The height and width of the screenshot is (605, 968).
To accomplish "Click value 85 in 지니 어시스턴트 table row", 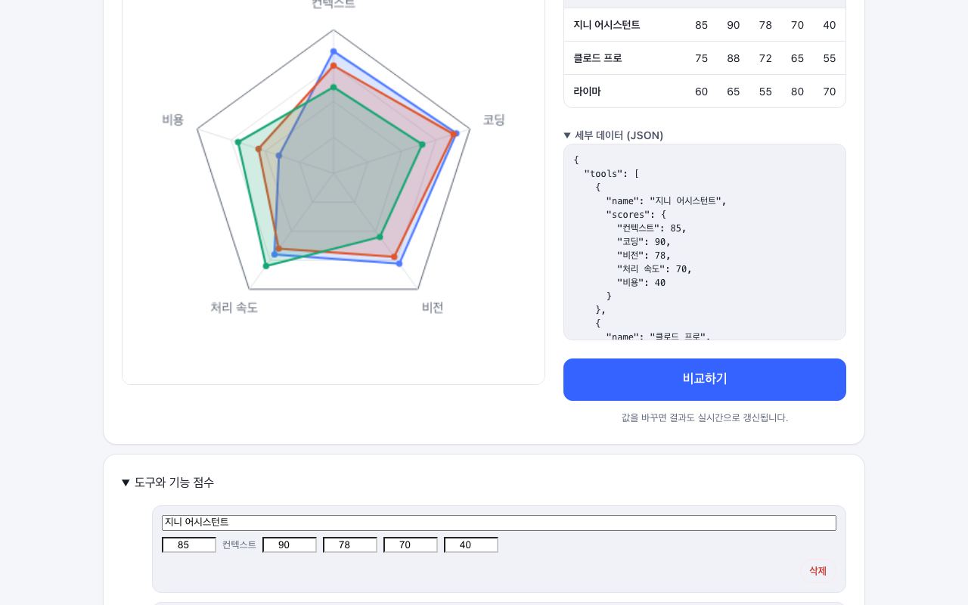I will click(701, 25).
